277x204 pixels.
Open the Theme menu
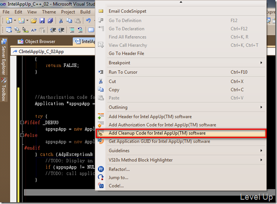(49, 12)
